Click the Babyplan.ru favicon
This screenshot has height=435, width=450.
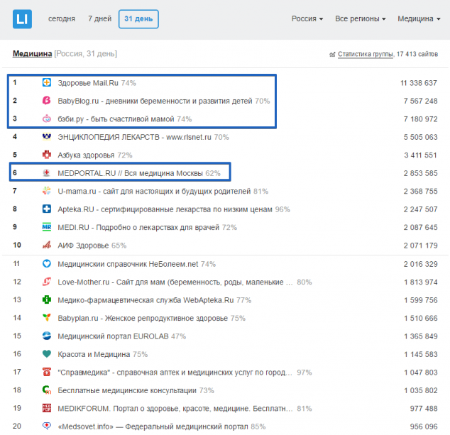coord(47,318)
